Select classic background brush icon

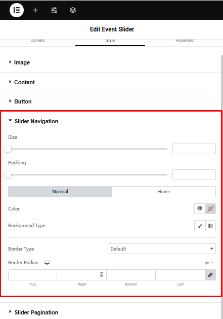click(x=200, y=226)
